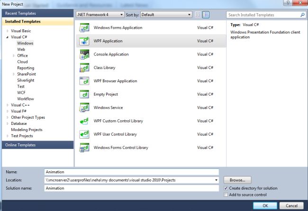Click the search magnifier icon
The height and width of the screenshot is (211, 308).
pos(302,15)
